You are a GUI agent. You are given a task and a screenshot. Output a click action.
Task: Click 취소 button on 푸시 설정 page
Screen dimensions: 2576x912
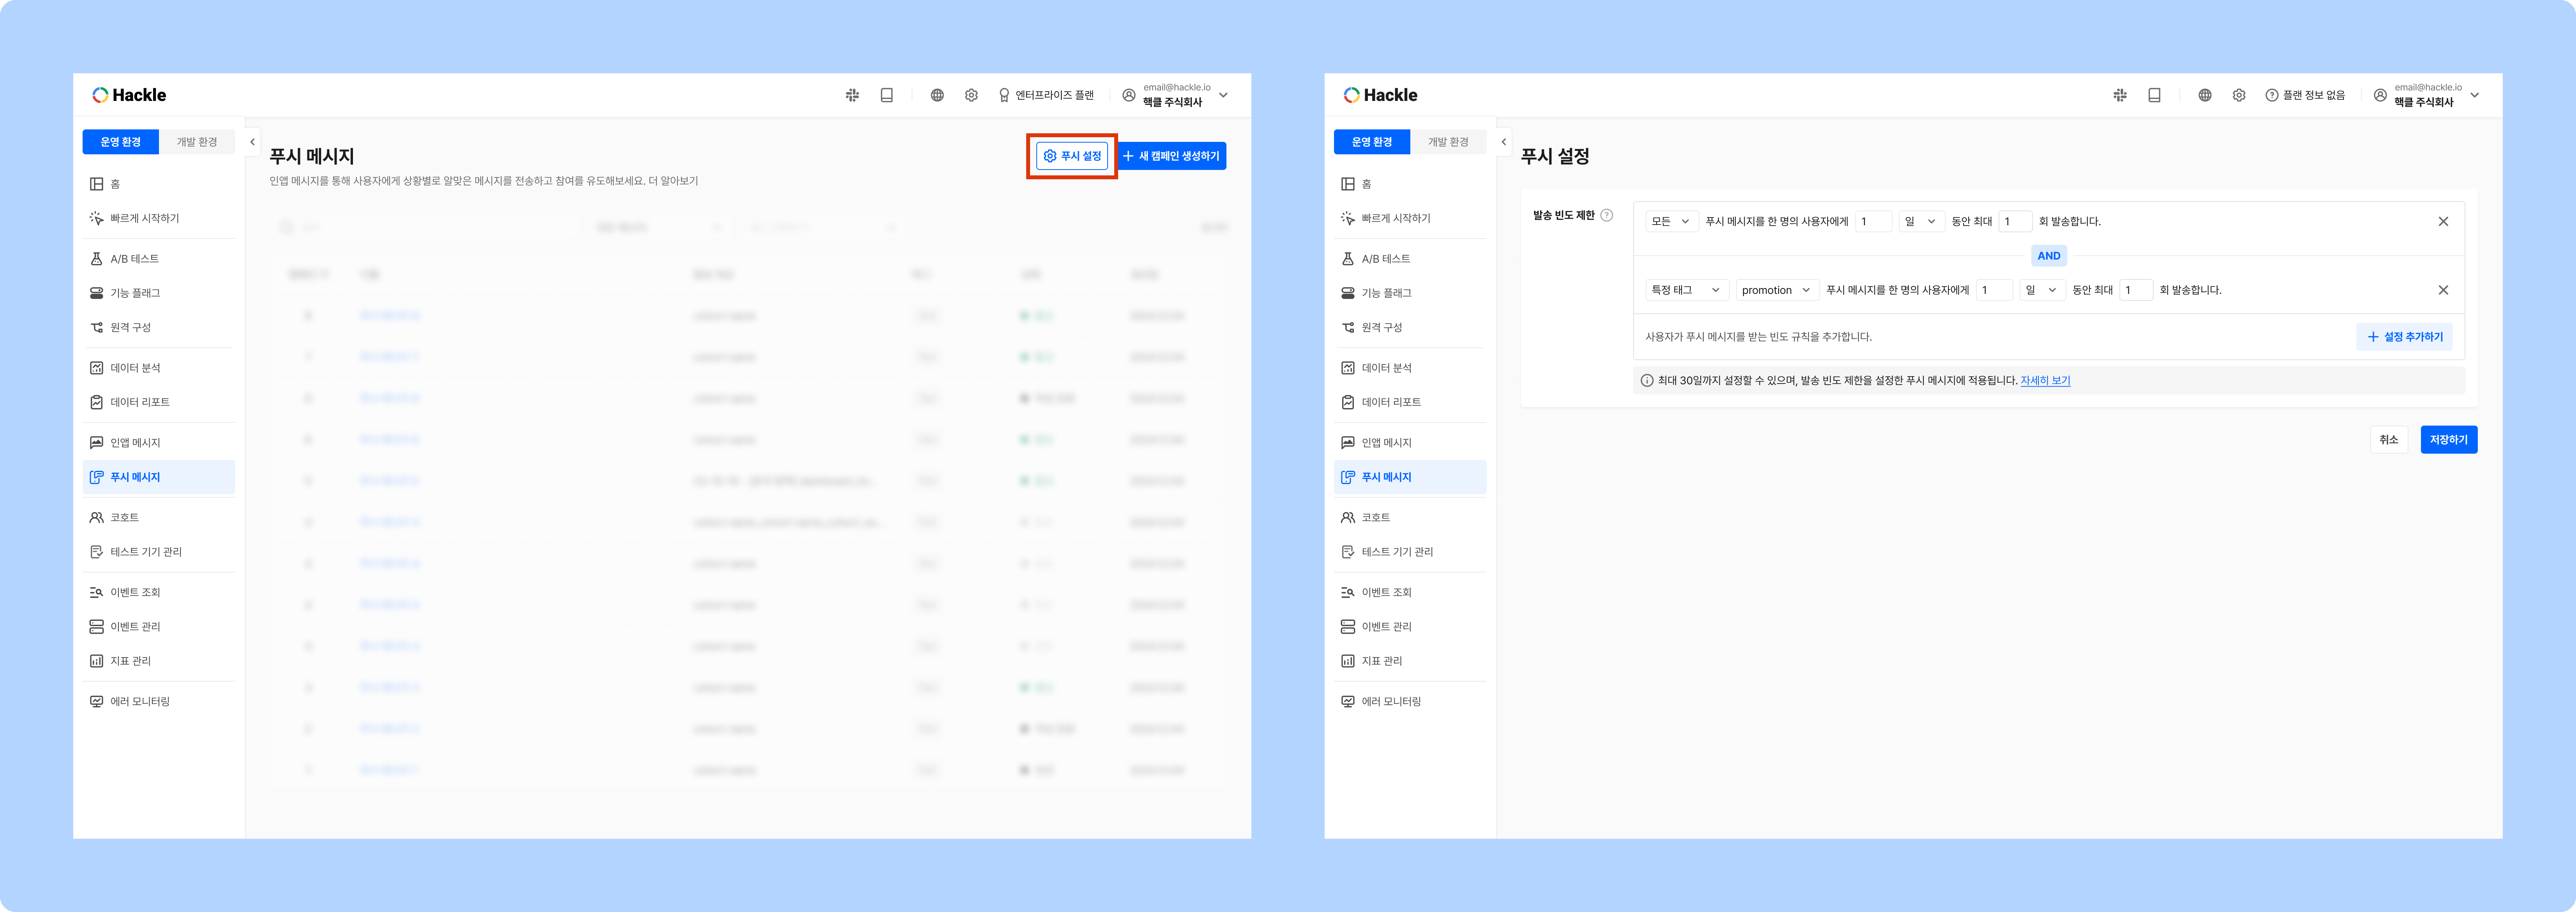tap(2389, 440)
